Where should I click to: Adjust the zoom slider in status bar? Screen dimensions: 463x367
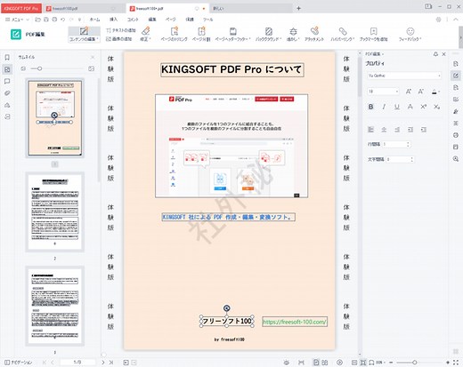414,363
